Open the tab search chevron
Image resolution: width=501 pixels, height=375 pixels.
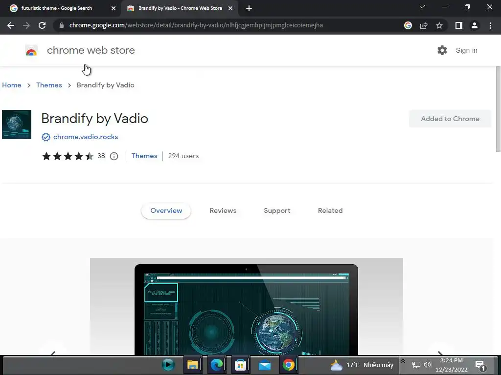[x=422, y=7]
